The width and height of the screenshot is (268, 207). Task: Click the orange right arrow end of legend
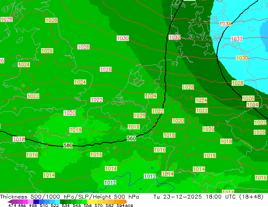pos(126,202)
